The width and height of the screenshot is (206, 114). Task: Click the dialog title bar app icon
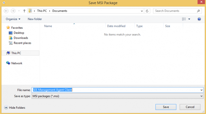point(4,2)
